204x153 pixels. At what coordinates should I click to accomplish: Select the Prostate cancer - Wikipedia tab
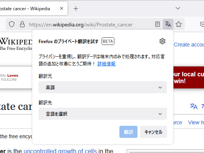pyautogui.click(x=34, y=8)
